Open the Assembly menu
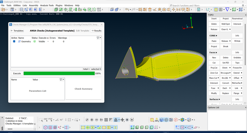Viewport: 247px width, 133px height. point(34,5)
